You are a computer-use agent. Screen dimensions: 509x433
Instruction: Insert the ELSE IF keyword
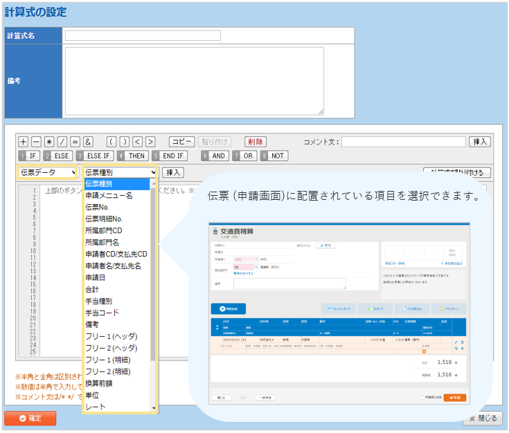coord(95,156)
